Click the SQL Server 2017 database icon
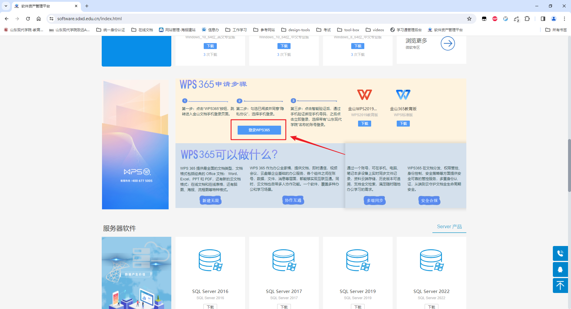 [284, 260]
